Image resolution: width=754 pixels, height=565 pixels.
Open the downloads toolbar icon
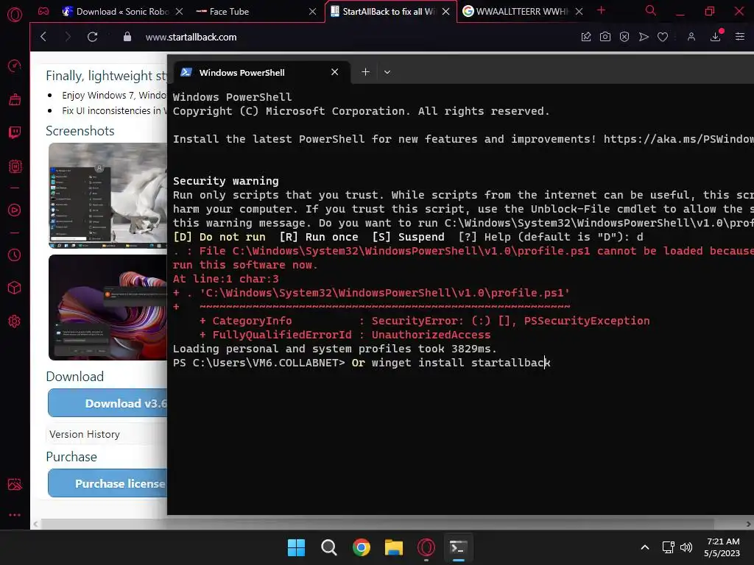[716, 37]
